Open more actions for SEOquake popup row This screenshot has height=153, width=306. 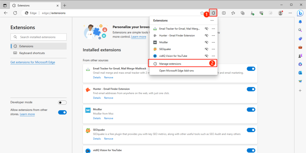pos(213,49)
